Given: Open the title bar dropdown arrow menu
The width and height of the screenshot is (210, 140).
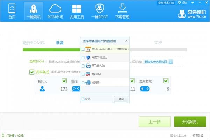Looking at the screenshot, I should (x=192, y=3).
